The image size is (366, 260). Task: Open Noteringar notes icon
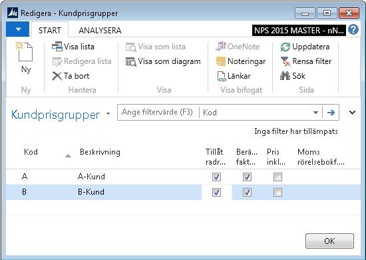(x=221, y=61)
